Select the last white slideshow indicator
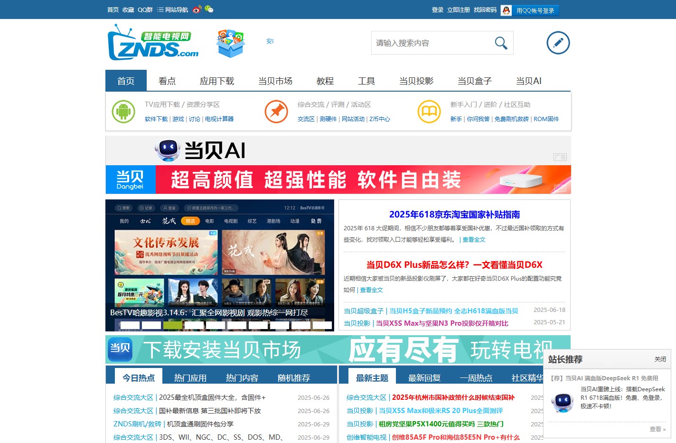 pos(322,325)
